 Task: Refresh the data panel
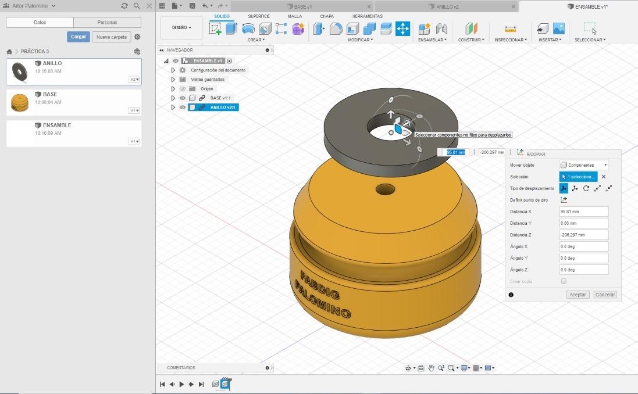pyautogui.click(x=124, y=6)
